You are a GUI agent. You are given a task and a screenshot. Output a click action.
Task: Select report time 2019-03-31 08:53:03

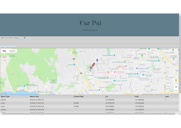(37, 103)
